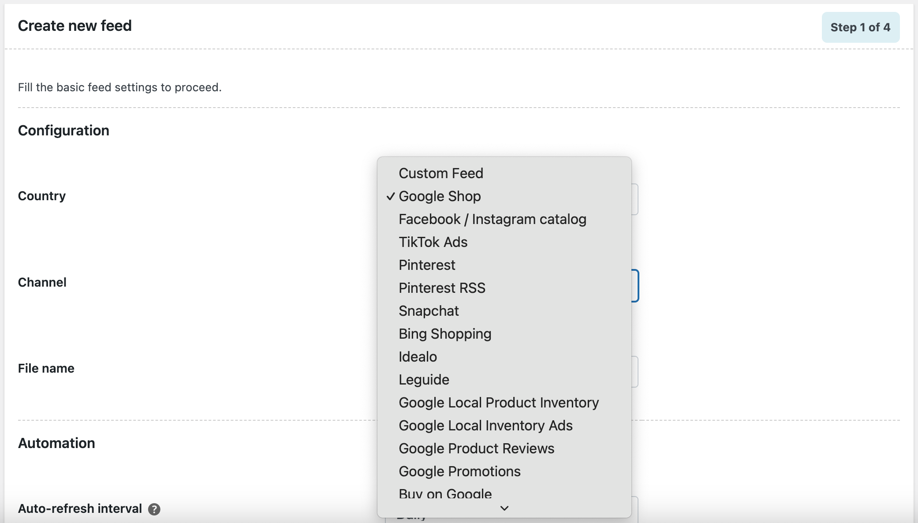
Task: Select Custom Feed from channel list
Action: point(504,173)
